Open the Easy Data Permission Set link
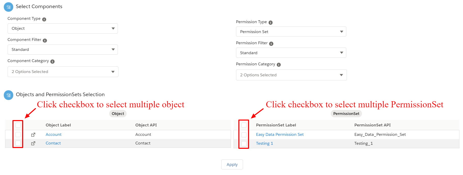 click(280, 135)
